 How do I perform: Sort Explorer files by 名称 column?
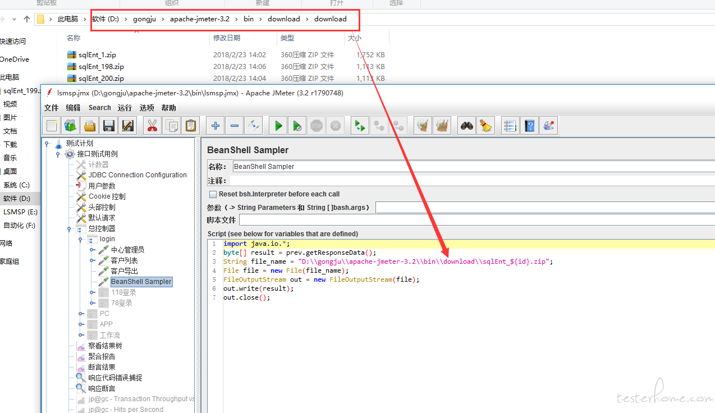(x=73, y=38)
